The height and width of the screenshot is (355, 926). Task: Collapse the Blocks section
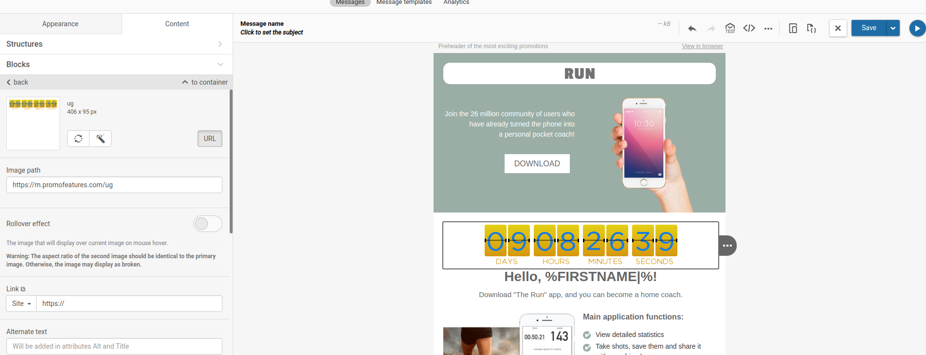point(116,64)
